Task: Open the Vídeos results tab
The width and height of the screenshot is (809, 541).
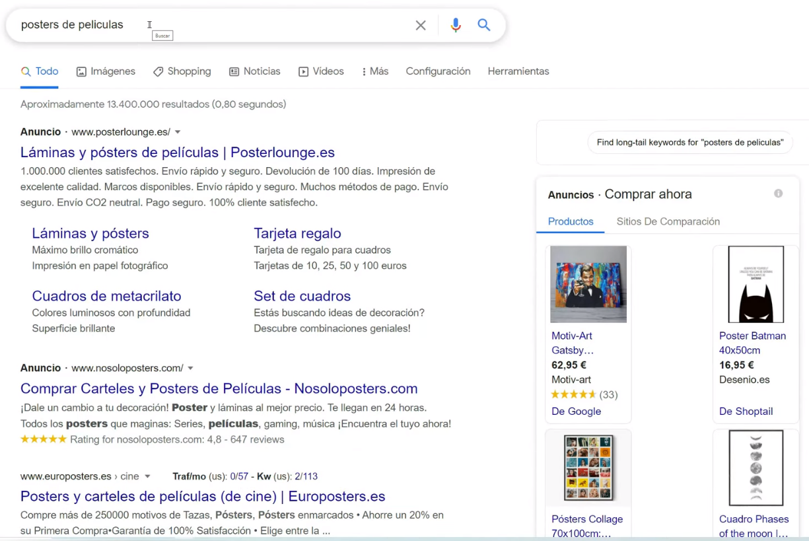Action: point(321,71)
